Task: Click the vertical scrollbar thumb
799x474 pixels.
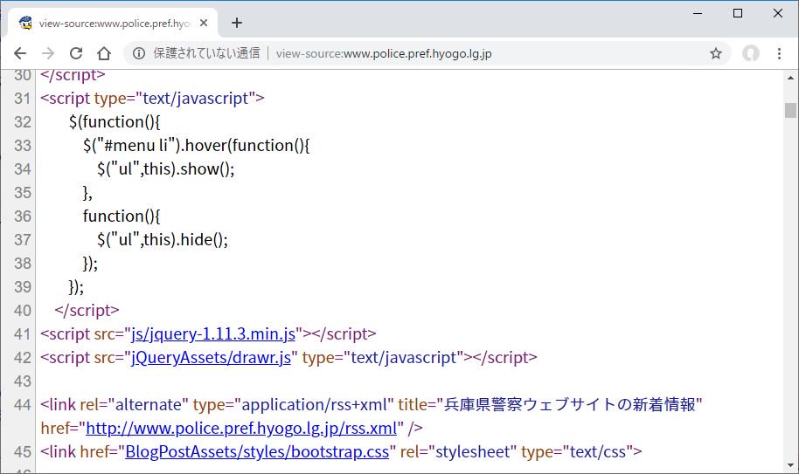Action: pos(790,110)
